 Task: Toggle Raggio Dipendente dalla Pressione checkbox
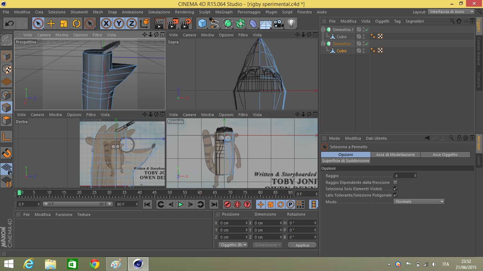(395, 182)
